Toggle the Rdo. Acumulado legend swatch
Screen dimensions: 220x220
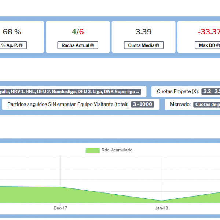[x=93, y=150]
